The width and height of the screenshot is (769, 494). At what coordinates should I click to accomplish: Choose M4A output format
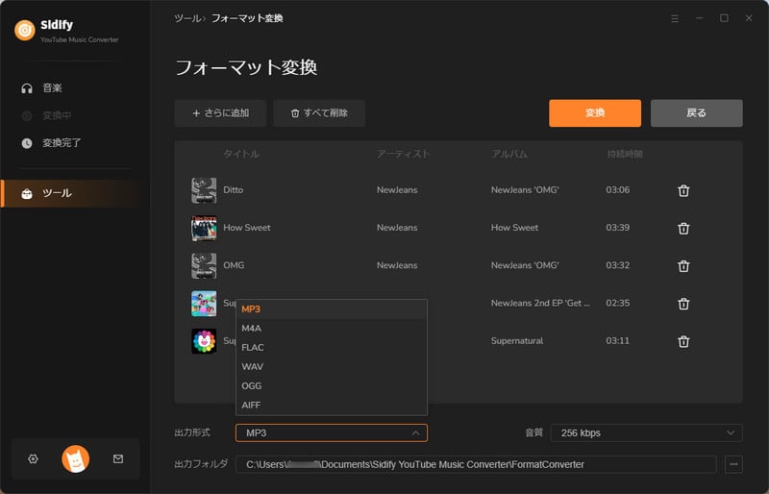[x=331, y=328]
